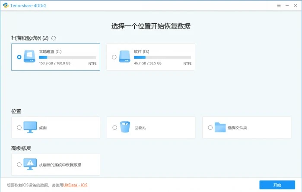Click the crashed system warning monitor icon
302x192 pixels.
coord(30,164)
